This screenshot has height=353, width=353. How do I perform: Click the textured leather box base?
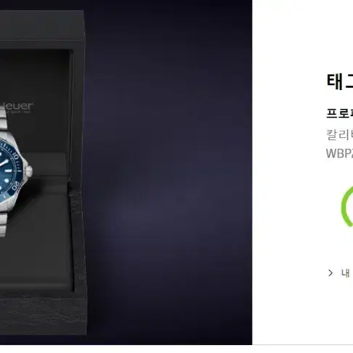[43, 314]
